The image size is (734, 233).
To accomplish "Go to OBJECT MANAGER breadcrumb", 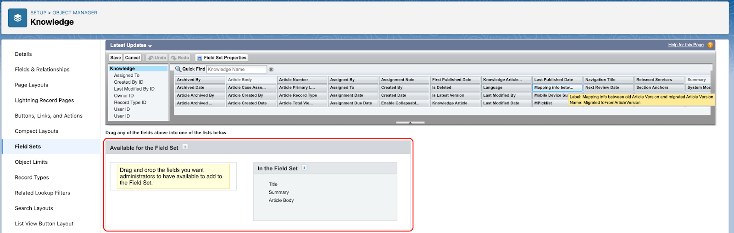I will click(75, 13).
